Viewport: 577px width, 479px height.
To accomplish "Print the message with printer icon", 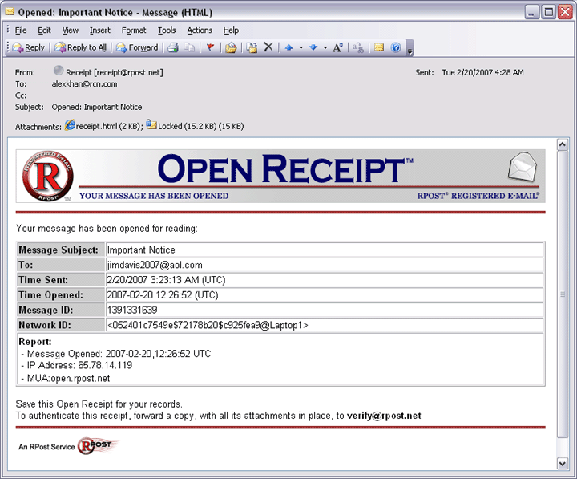I will 173,47.
